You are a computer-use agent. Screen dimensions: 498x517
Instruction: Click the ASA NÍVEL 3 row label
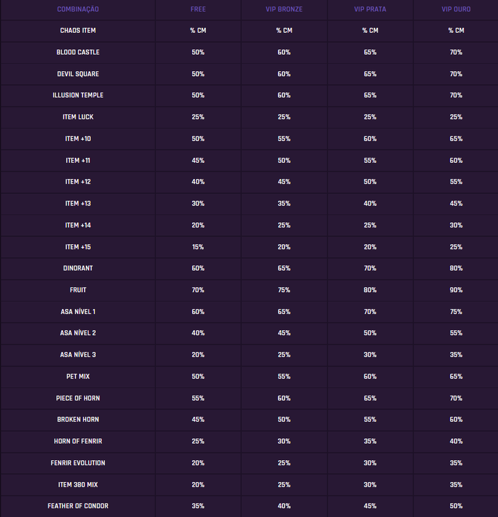(x=78, y=355)
